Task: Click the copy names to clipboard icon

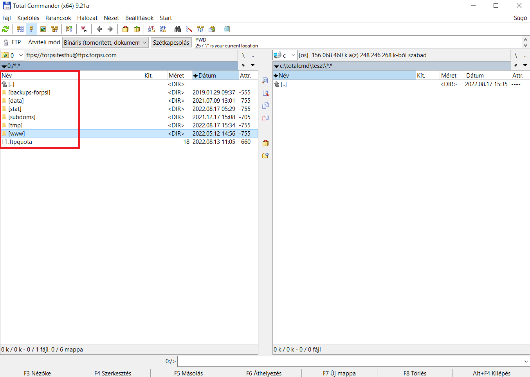Action: point(212,29)
